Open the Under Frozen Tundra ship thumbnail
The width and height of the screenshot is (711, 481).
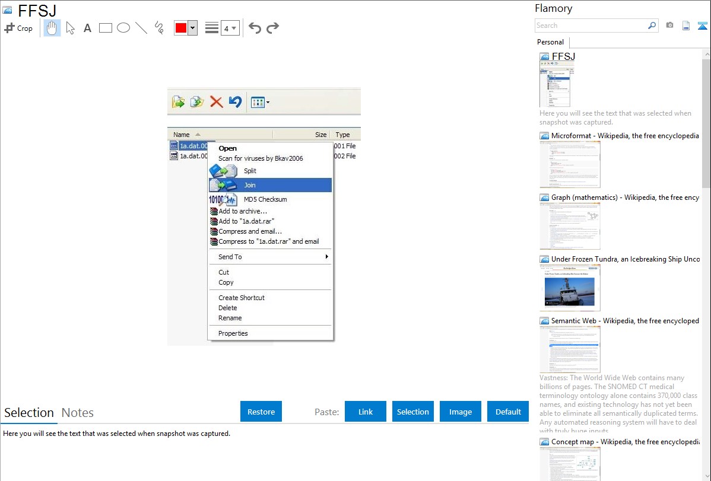click(x=570, y=288)
